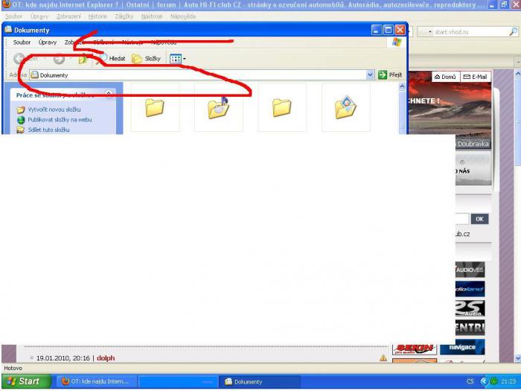Open the Složky folders pane
Screen dimensions: 521x391
(146, 58)
